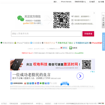Image resolution: width=105 pixels, height=105 pixels.
Task: Open the green iPhone link ending the small link row
Action: point(79,53)
